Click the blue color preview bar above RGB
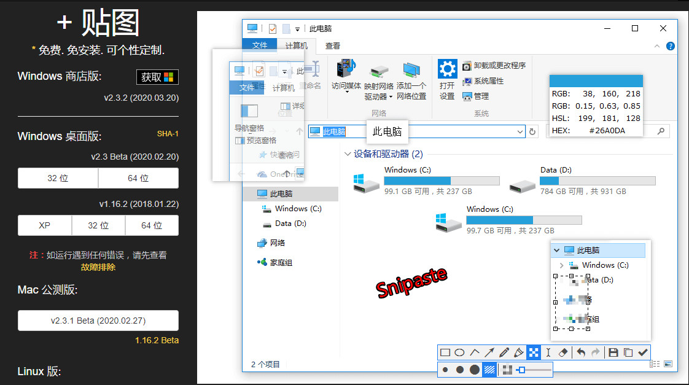Image resolution: width=689 pixels, height=385 pixels. pos(596,81)
